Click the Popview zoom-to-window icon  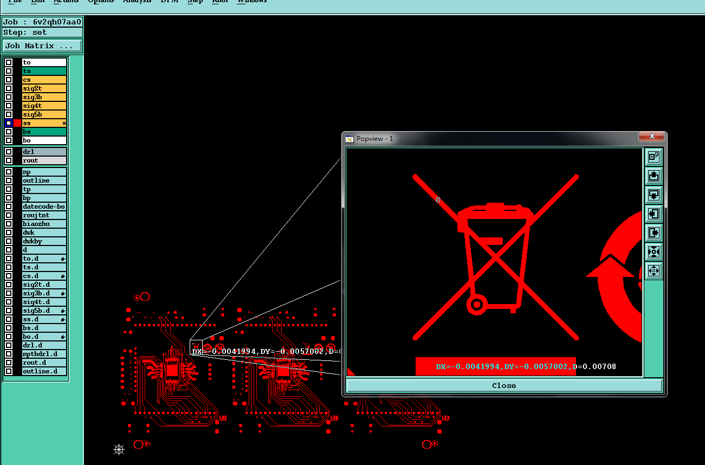pyautogui.click(x=654, y=157)
